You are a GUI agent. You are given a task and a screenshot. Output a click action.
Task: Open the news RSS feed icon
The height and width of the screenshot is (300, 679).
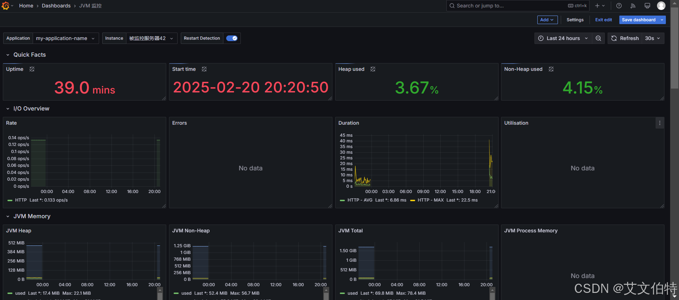633,6
